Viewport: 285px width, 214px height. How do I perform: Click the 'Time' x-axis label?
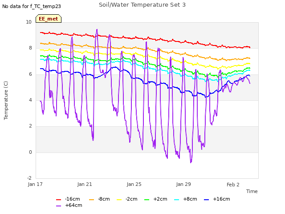pyautogui.click(x=252, y=191)
